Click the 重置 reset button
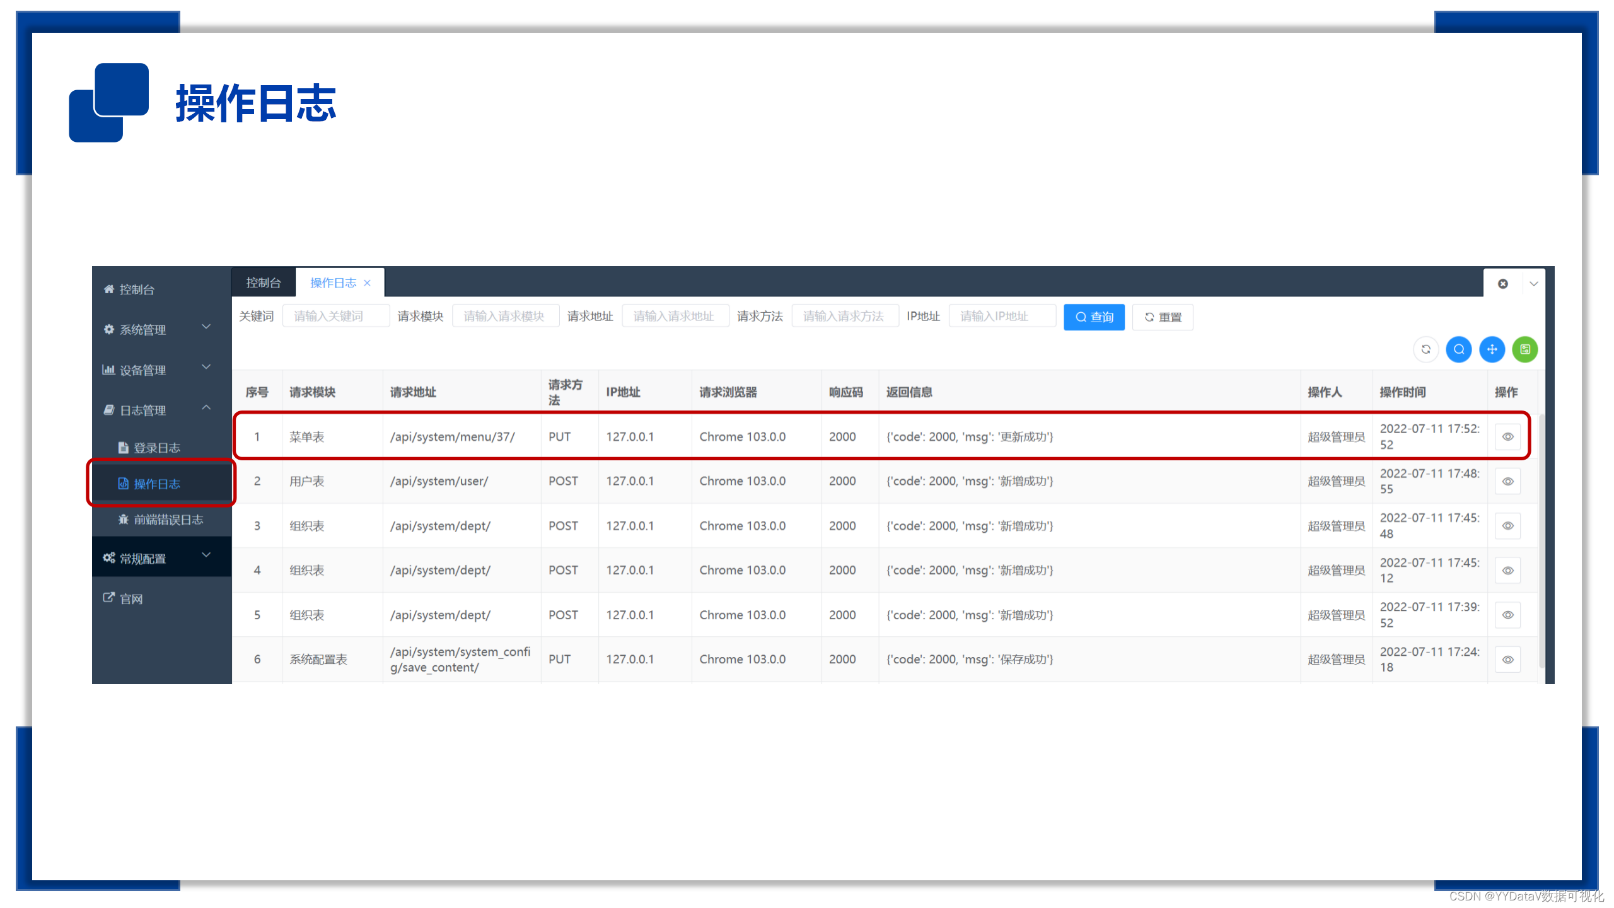This screenshot has width=1614, height=908. (1163, 317)
